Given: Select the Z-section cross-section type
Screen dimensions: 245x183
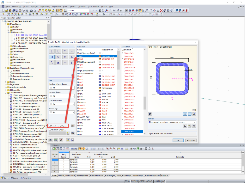Looking at the screenshot, I should (x=52, y=63).
